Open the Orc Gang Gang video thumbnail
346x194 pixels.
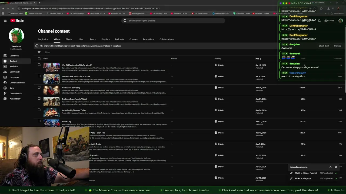[51, 102]
